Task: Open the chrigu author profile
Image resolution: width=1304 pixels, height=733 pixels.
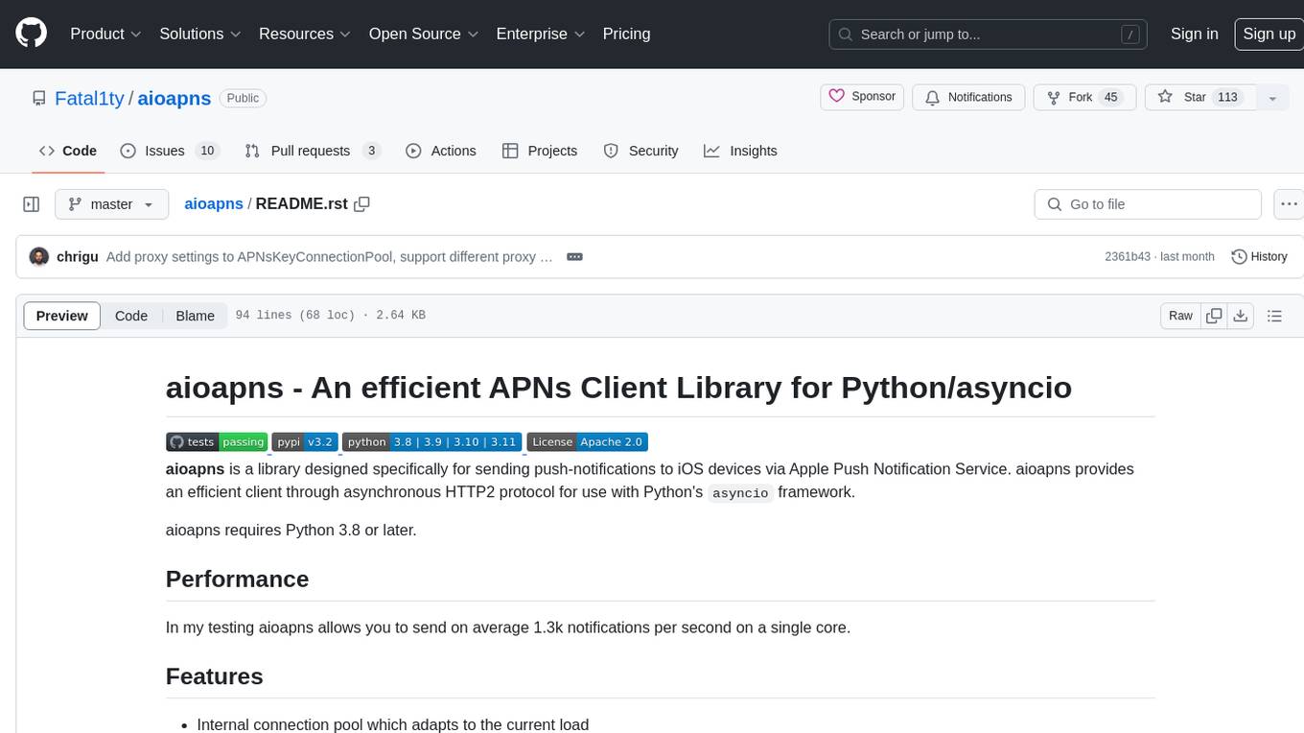Action: [x=78, y=257]
